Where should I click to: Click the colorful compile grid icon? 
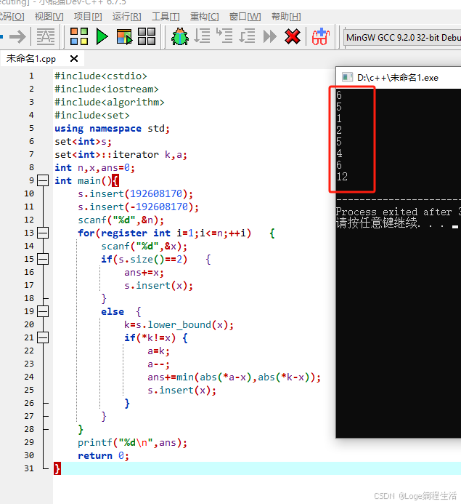[79, 36]
